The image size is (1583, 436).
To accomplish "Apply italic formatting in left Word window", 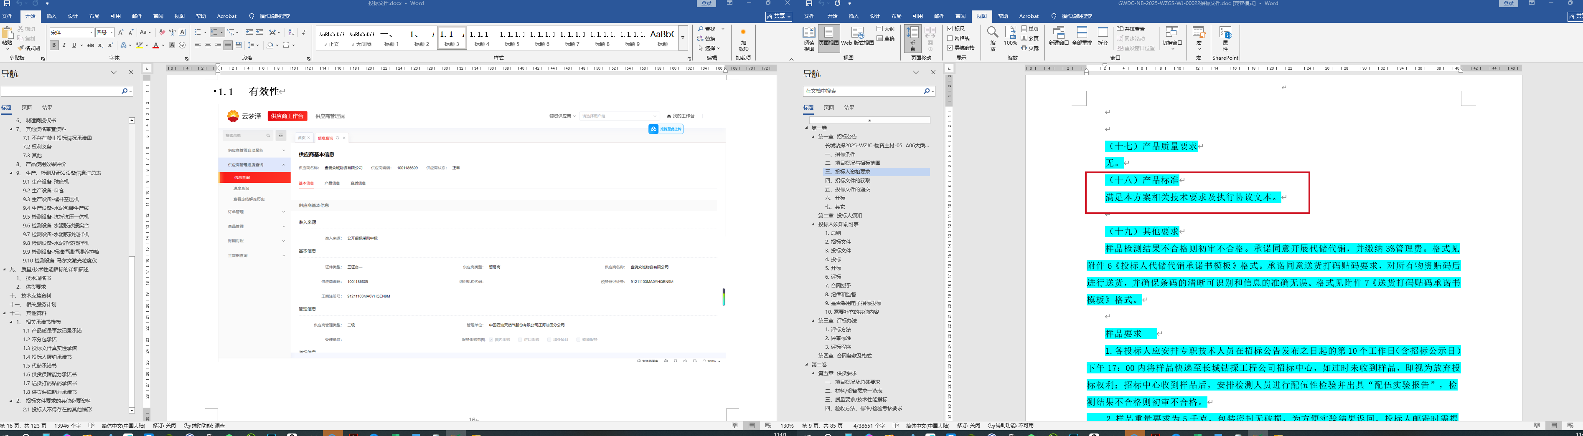I will [64, 45].
